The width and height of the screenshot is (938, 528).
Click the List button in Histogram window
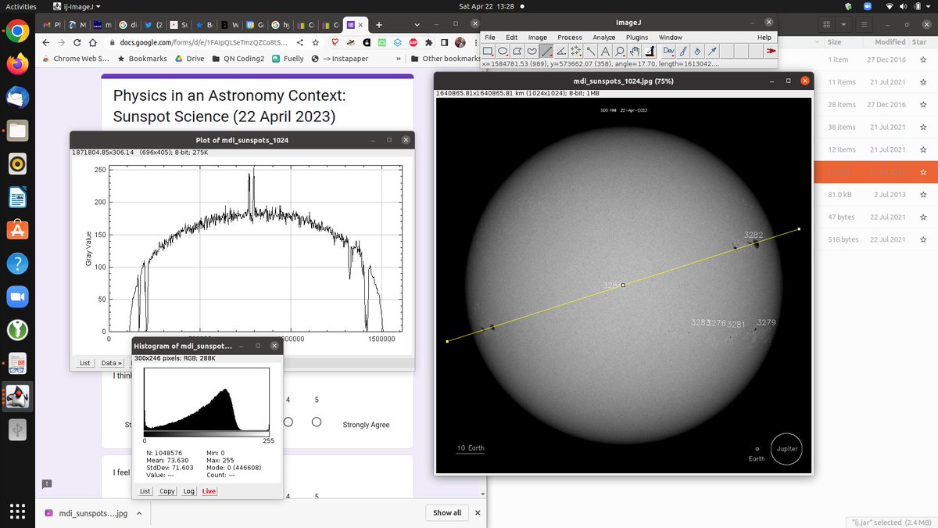tap(145, 491)
